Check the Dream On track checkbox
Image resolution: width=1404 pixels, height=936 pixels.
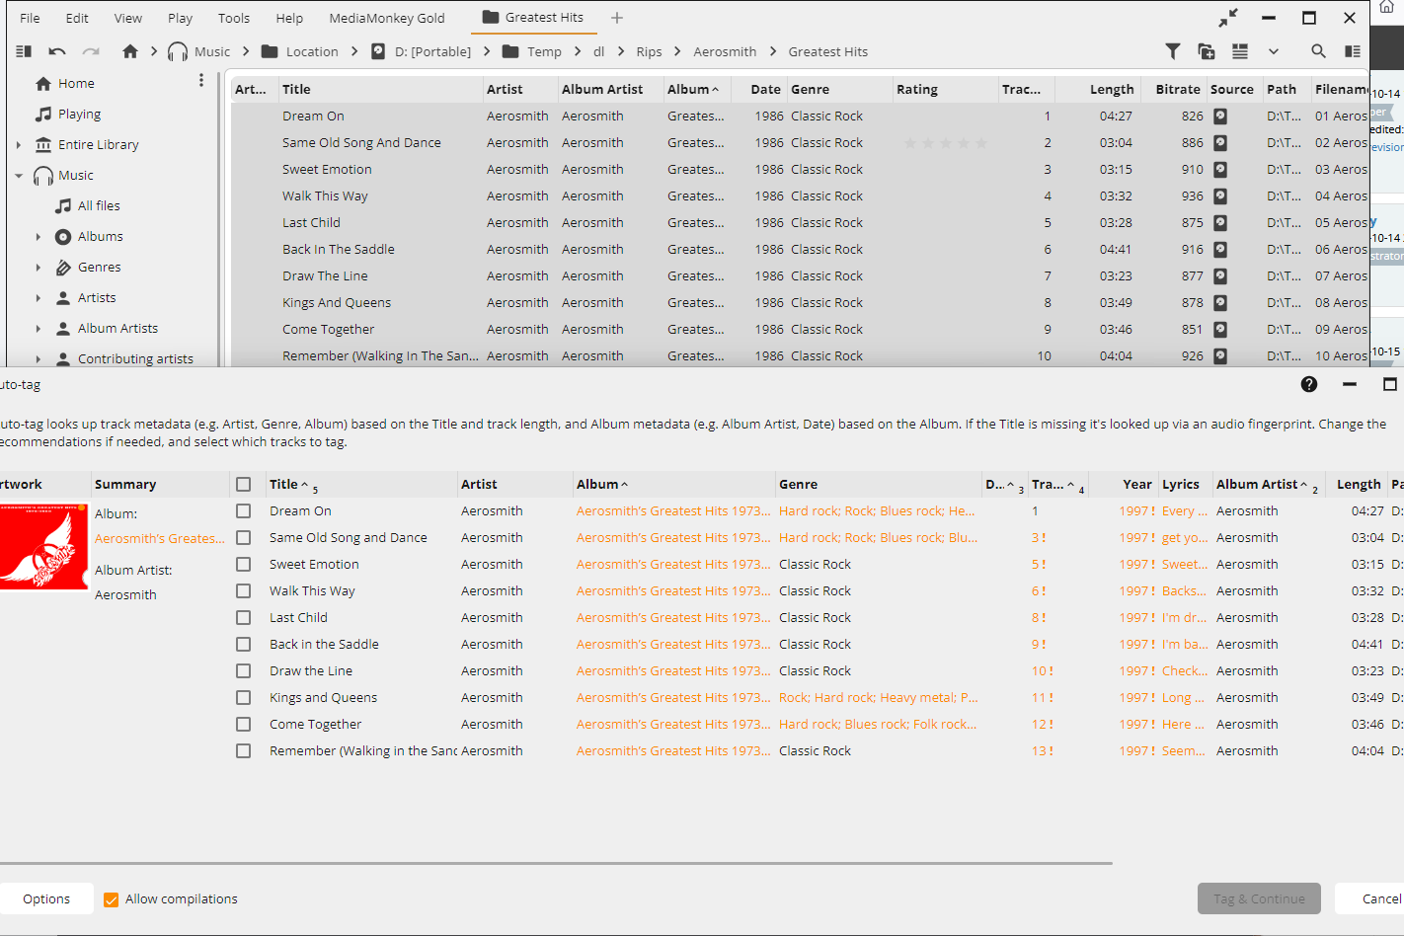pos(243,511)
